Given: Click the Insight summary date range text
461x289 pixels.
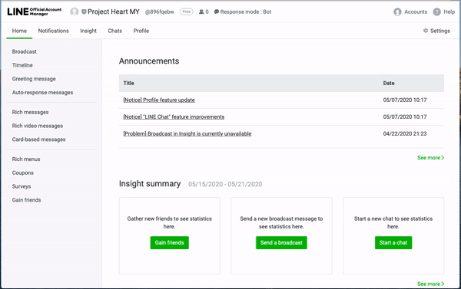Looking at the screenshot, I should 225,184.
